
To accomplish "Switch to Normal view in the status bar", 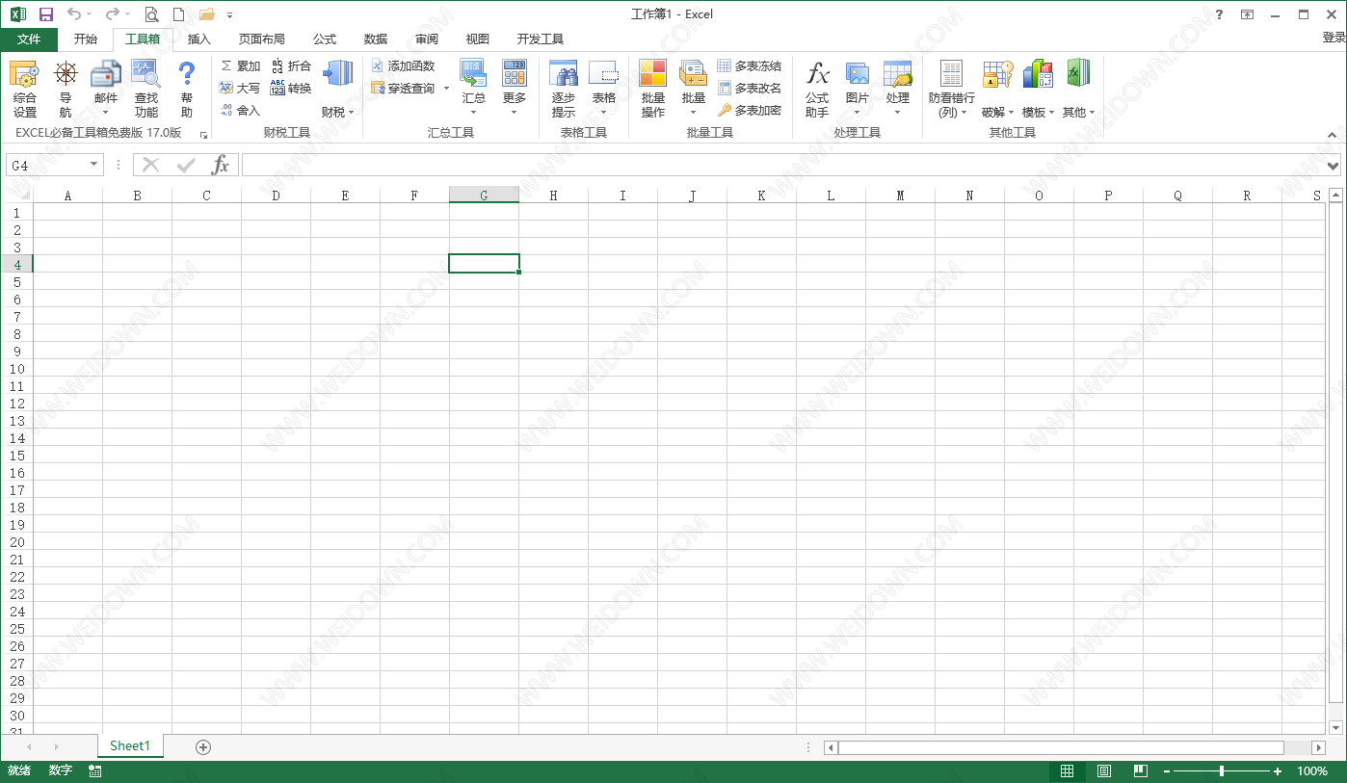I will 1067,770.
